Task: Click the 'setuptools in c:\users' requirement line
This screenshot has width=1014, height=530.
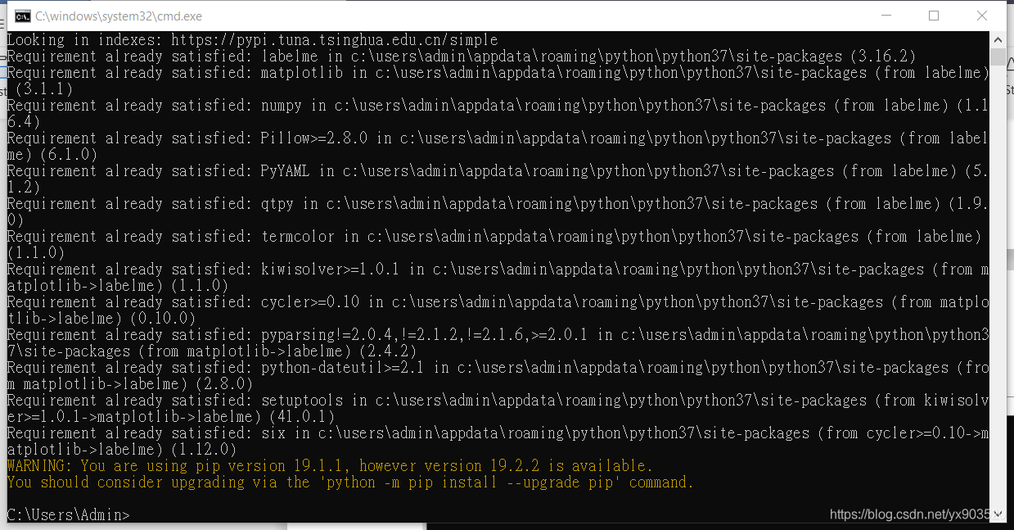Action: (498, 400)
